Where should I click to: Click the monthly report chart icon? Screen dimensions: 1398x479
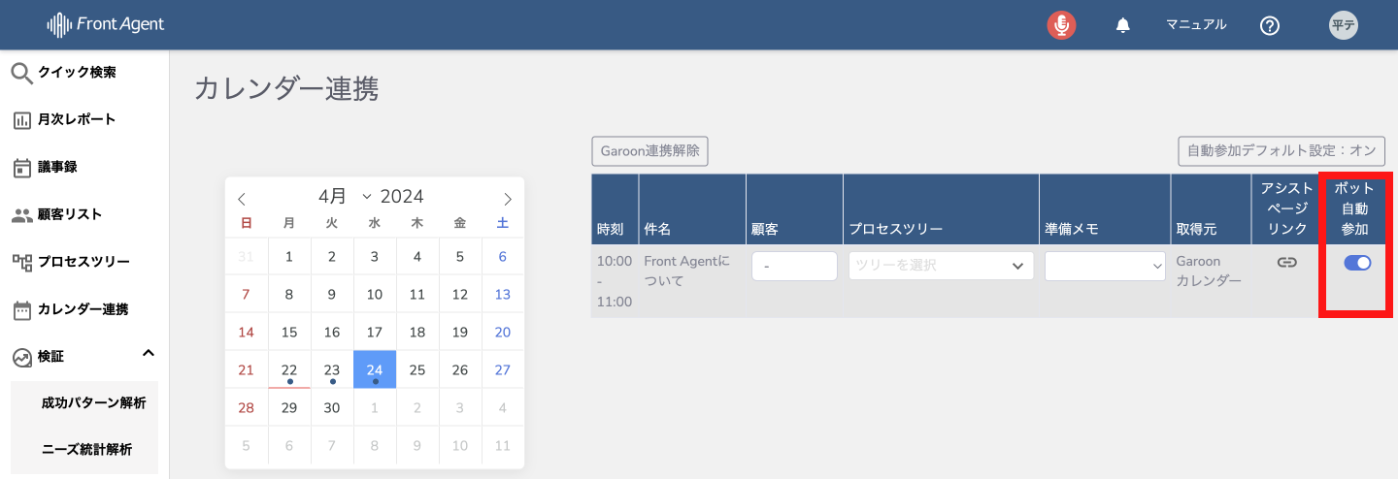[x=21, y=120]
